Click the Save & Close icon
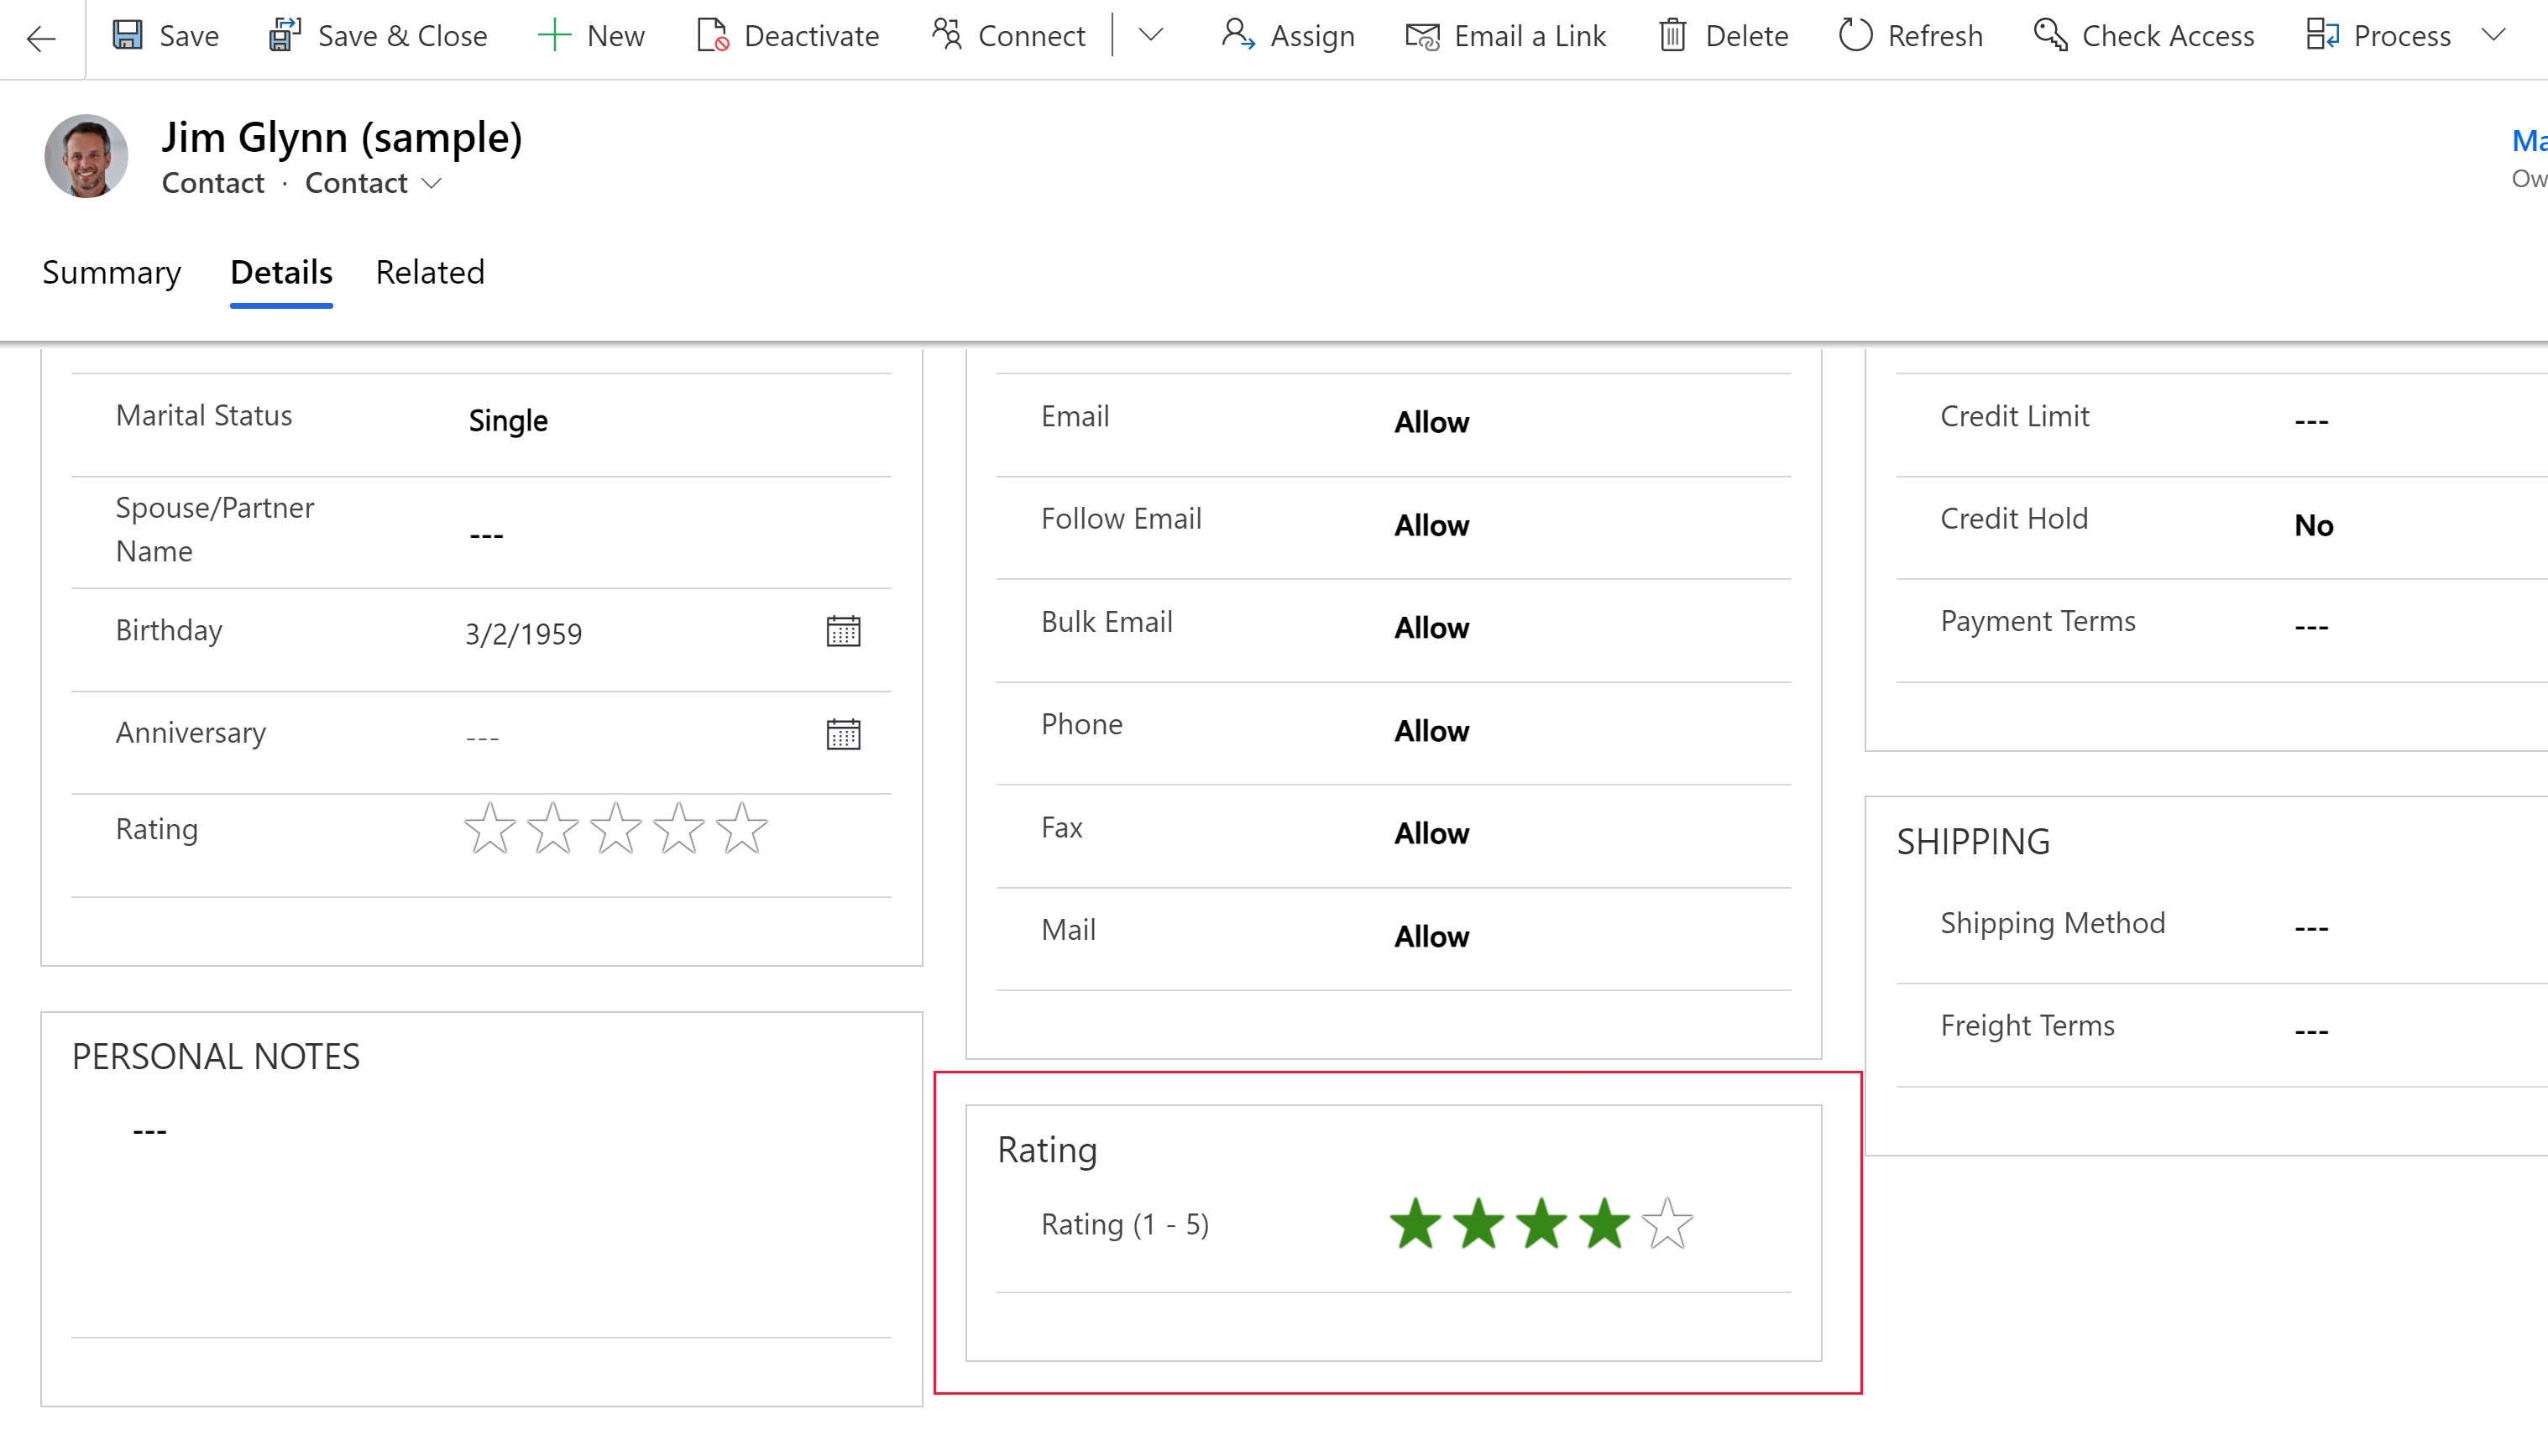The width and height of the screenshot is (2548, 1456). coord(285,35)
